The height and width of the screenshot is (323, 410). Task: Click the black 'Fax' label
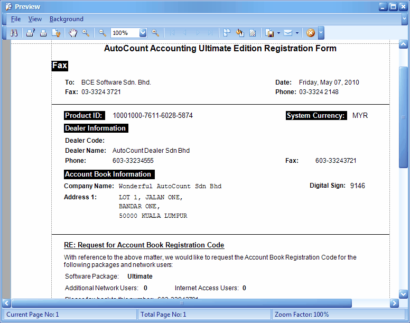point(60,66)
